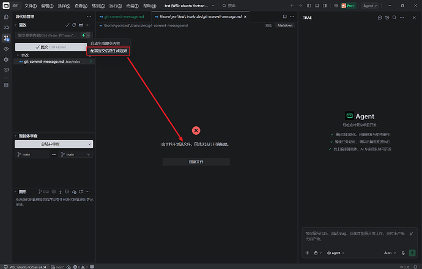Click the target icon in 图形 toolbar
The width and height of the screenshot is (422, 269).
(54, 192)
